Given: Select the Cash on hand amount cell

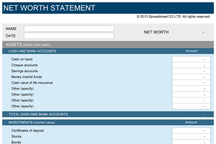Looking at the screenshot, I should pyautogui.click(x=191, y=59).
